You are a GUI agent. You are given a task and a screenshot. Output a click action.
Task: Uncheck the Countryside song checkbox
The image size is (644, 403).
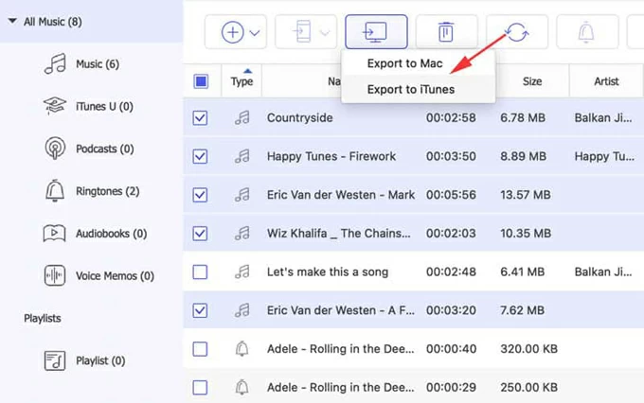tap(200, 119)
